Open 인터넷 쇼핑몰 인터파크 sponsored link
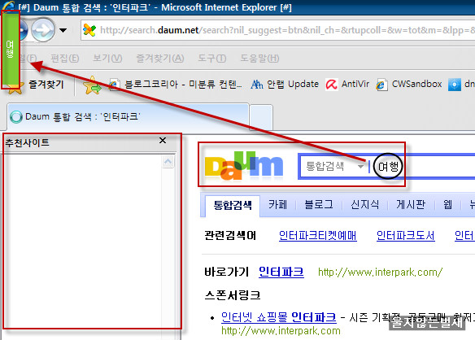This screenshot has height=340, width=475. coord(279,317)
